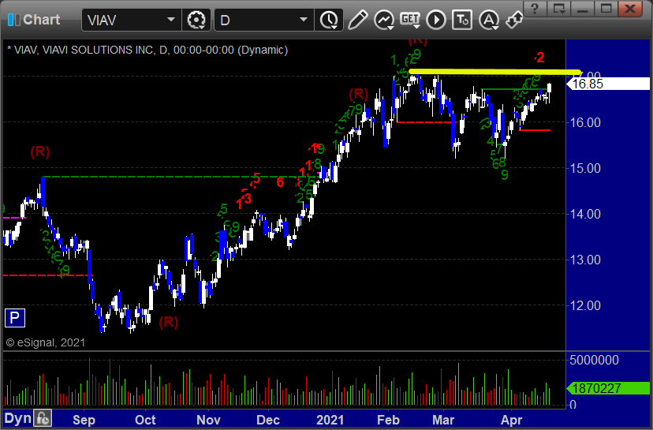The width and height of the screenshot is (653, 430).
Task: Click the 5000000 volume axis label
Action: [594, 360]
